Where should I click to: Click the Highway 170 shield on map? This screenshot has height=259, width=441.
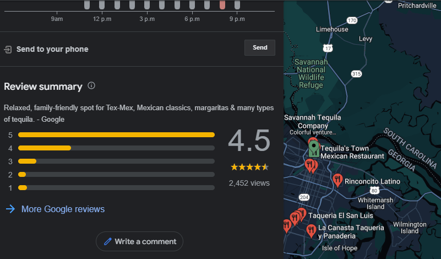tap(352, 20)
